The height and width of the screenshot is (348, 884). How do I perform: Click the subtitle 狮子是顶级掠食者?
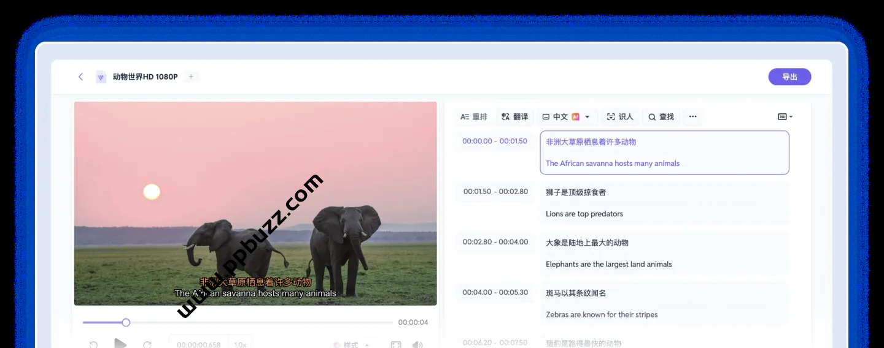click(576, 192)
